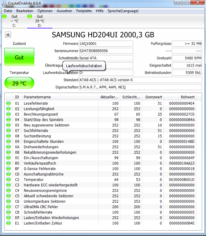Open the Hilfe menu
The height and width of the screenshot is (236, 206).
pyautogui.click(x=100, y=11)
